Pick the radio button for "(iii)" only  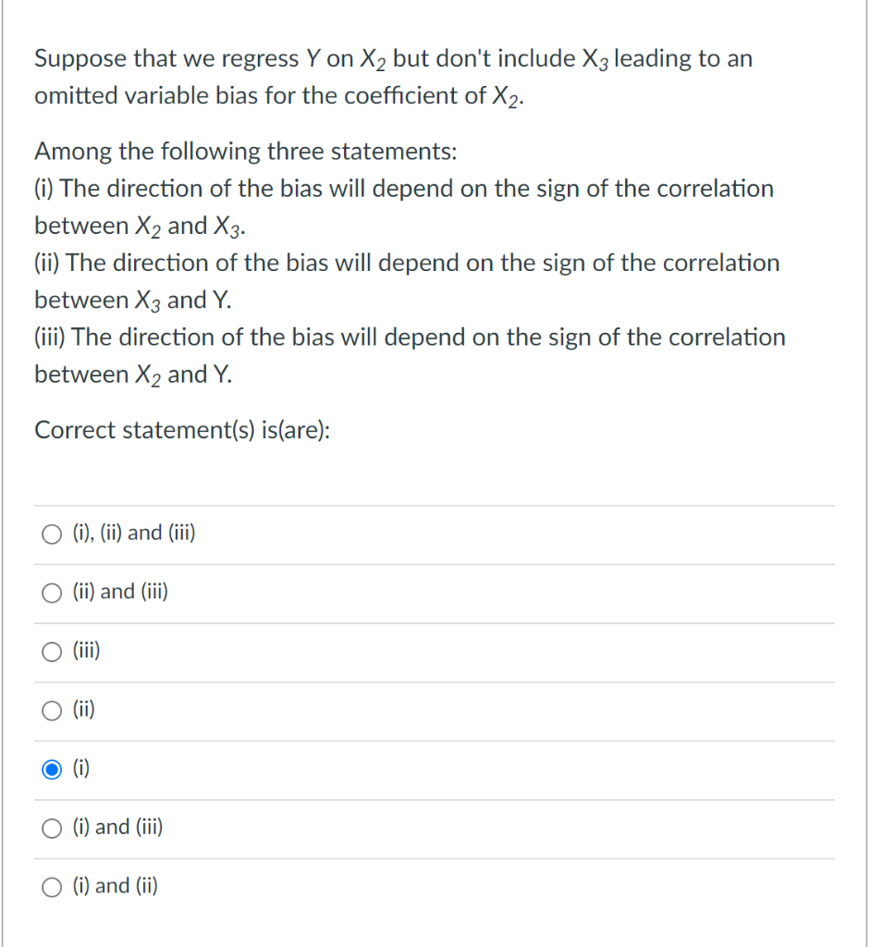coord(52,652)
